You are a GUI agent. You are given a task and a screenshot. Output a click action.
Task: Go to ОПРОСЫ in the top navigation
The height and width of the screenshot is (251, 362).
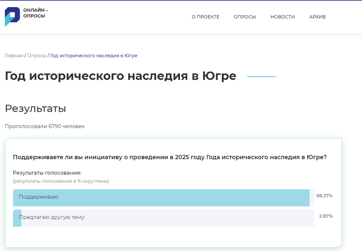(x=245, y=17)
